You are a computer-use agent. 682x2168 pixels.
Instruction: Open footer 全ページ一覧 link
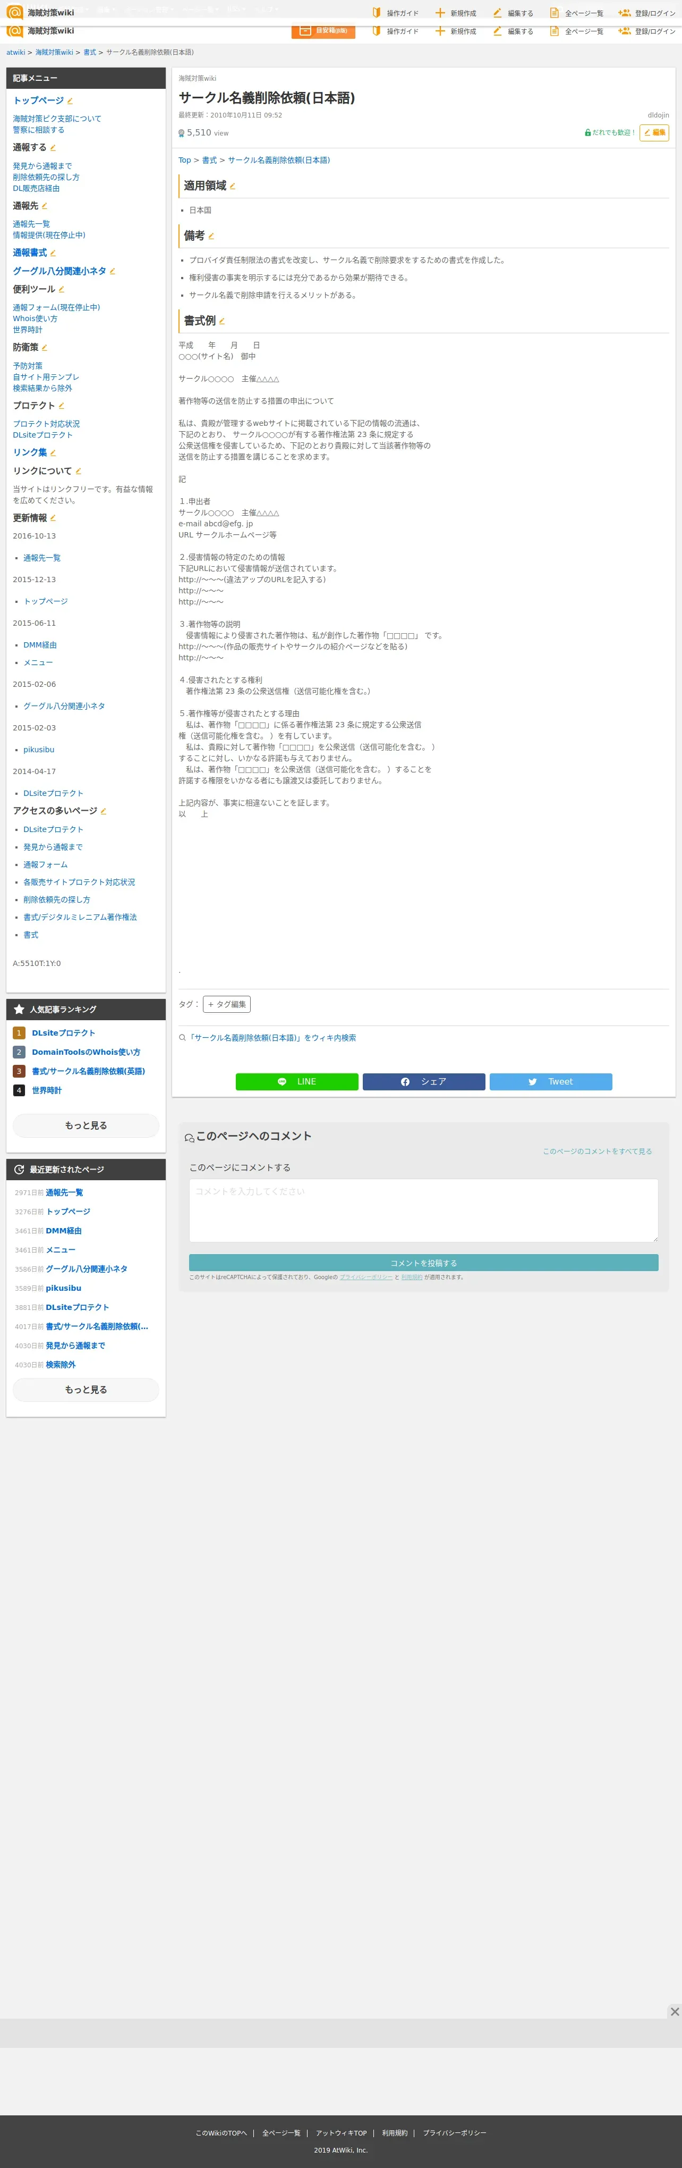[281, 2133]
